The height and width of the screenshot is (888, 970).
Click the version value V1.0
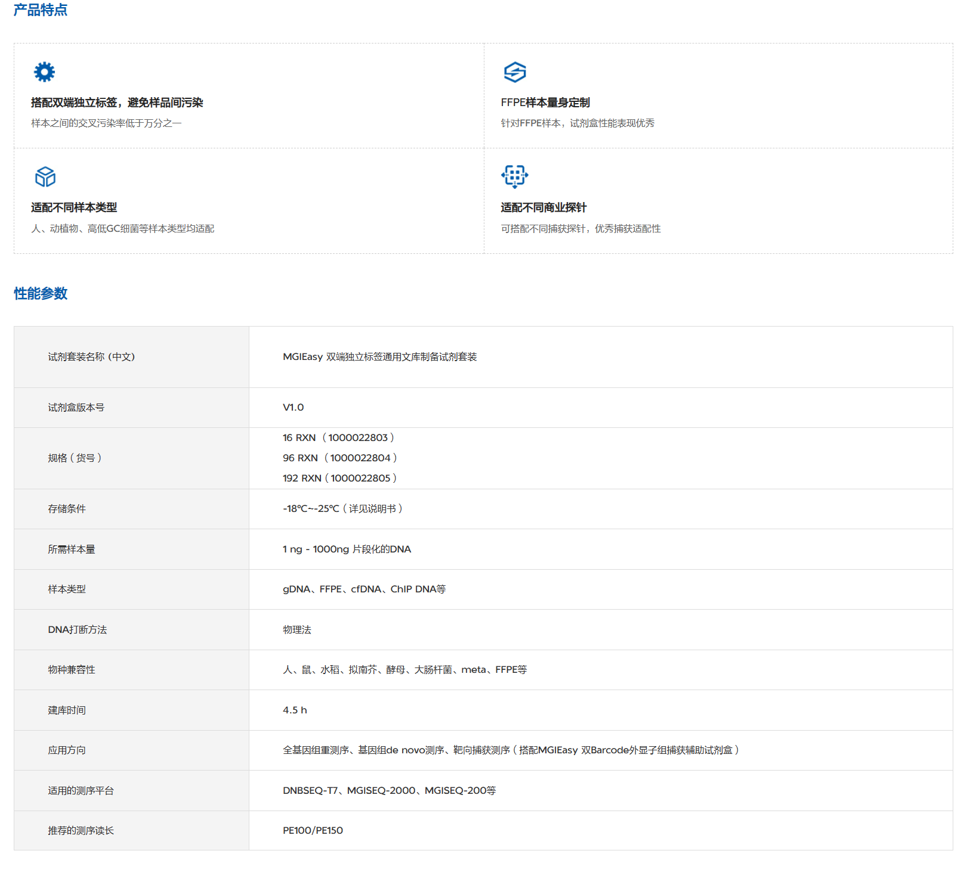(294, 408)
